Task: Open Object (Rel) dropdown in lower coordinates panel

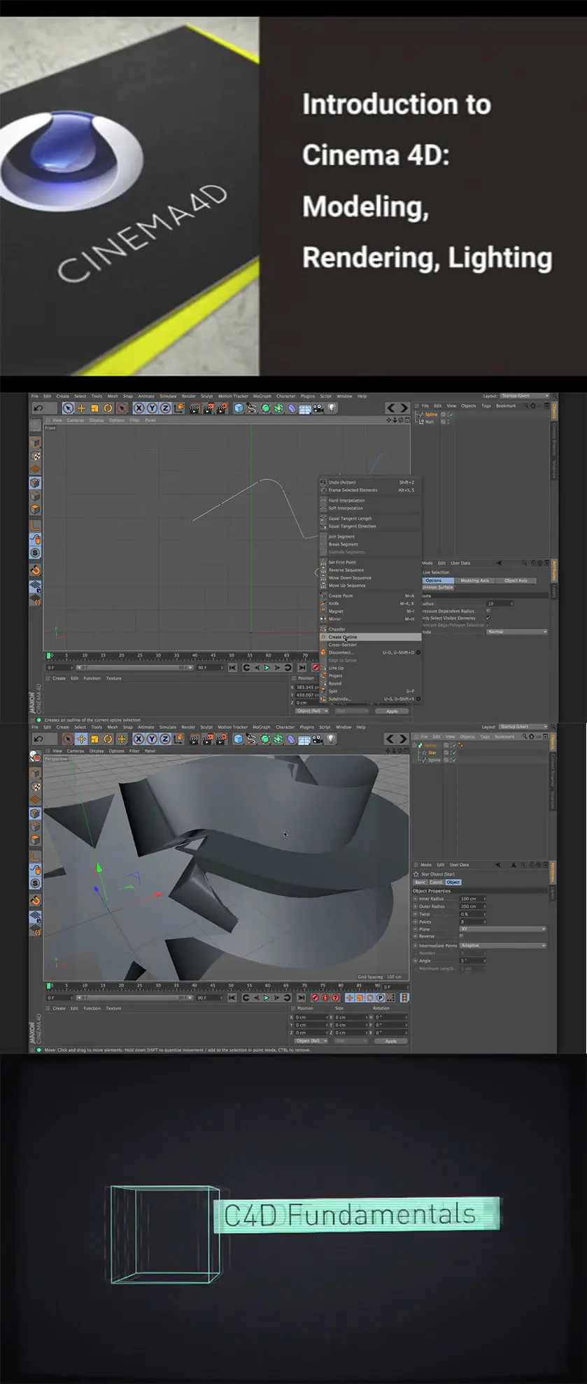Action: click(x=311, y=1041)
